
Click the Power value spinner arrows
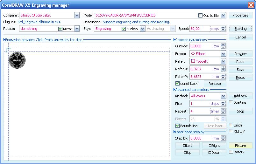[x=223, y=119]
